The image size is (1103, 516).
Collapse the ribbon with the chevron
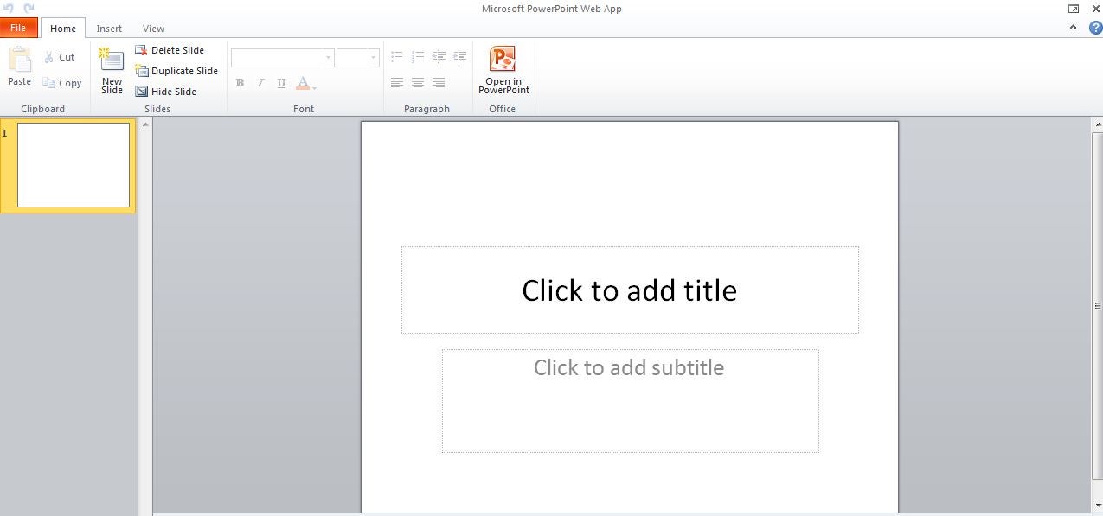point(1074,28)
